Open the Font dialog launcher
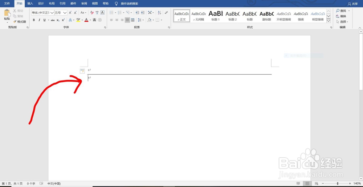363x187 pixels. 105,27
